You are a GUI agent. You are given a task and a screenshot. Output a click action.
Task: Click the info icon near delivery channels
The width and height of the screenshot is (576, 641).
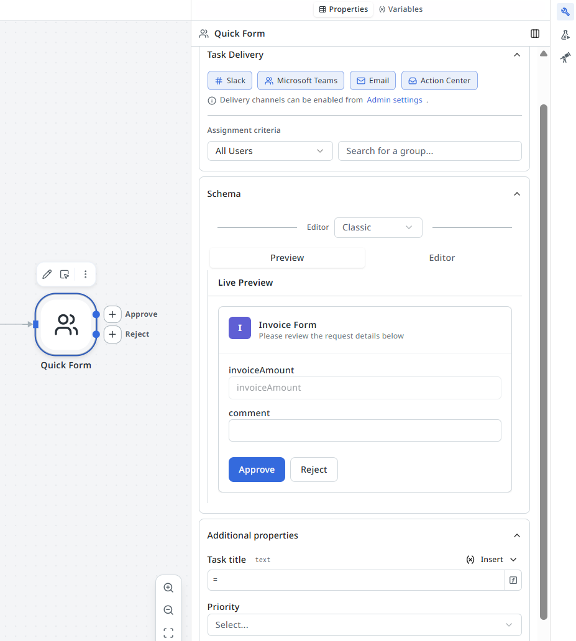tap(212, 101)
